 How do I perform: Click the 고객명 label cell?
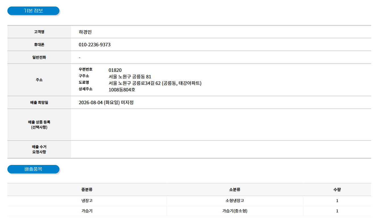pyautogui.click(x=39, y=32)
